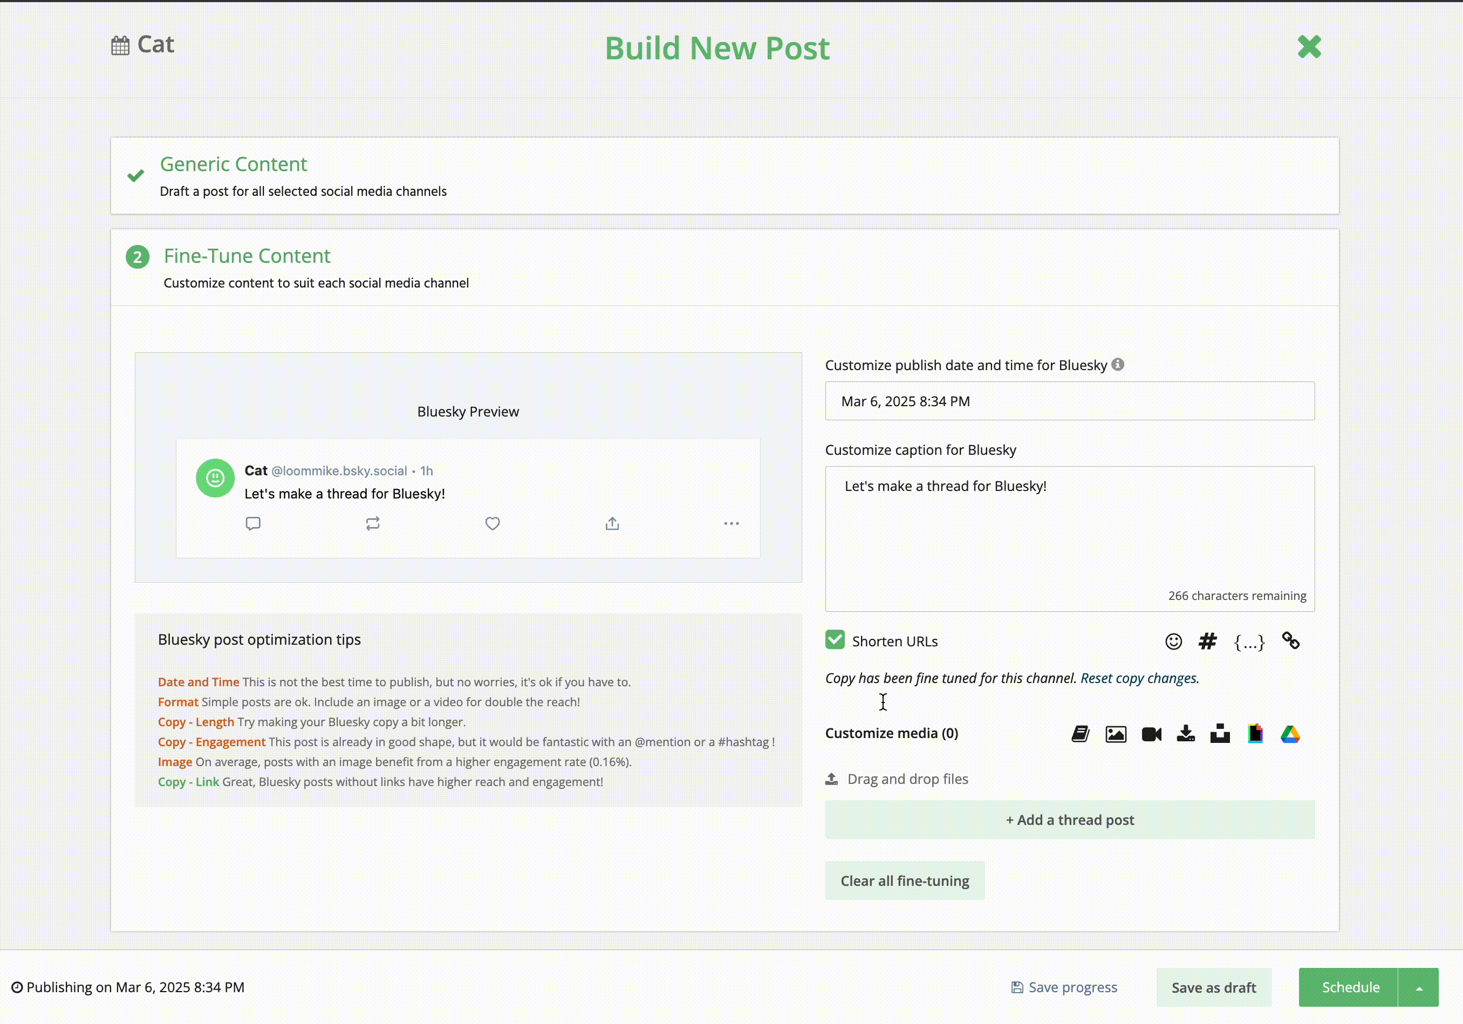Import media from Google Drive

click(1290, 733)
